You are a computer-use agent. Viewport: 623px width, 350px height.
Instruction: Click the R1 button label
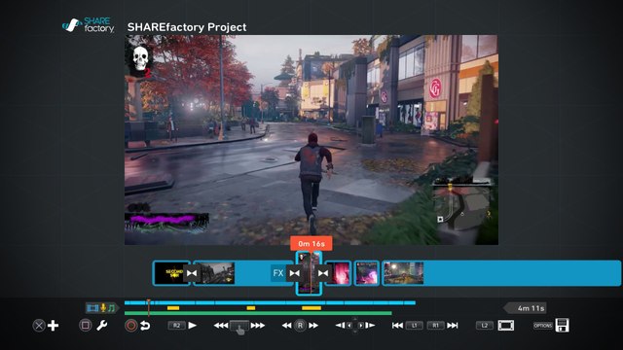click(x=435, y=326)
